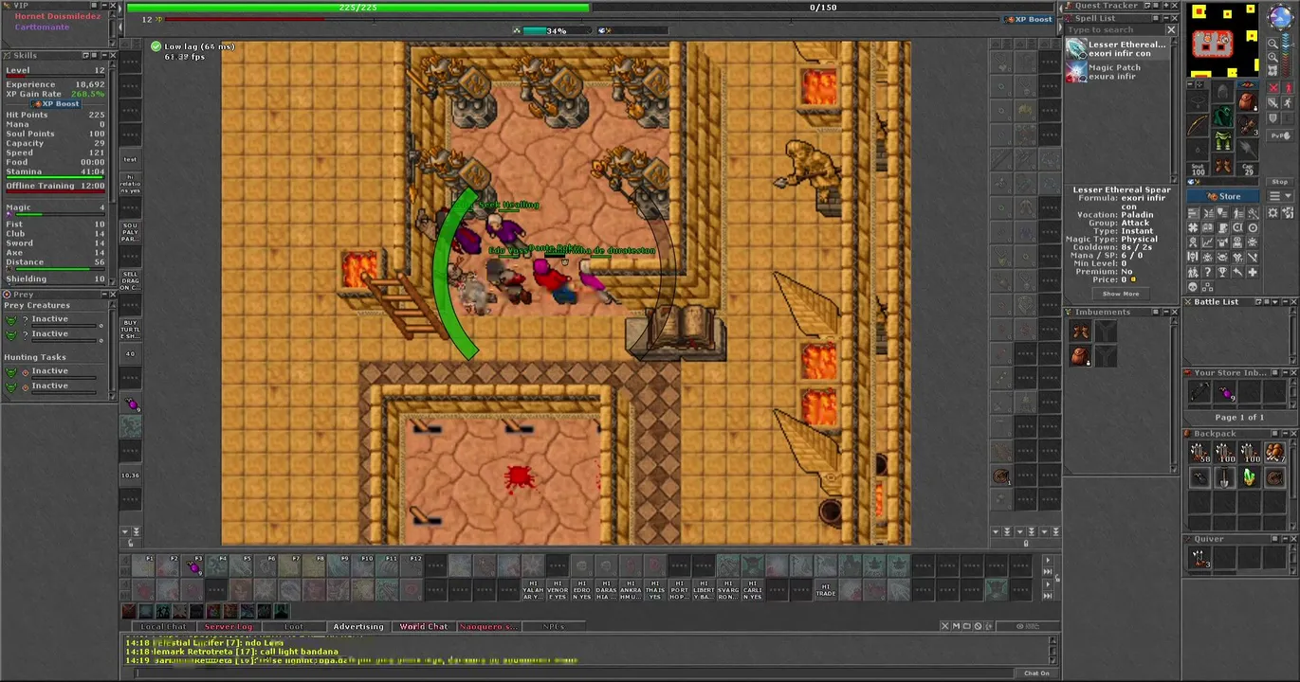Image resolution: width=1300 pixels, height=682 pixels.
Task: Open the NPCs chat tab
Action: coord(554,626)
